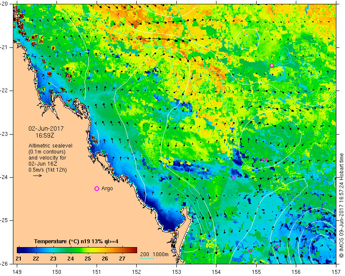Click latitude axis label '-26'

coord(4,263)
